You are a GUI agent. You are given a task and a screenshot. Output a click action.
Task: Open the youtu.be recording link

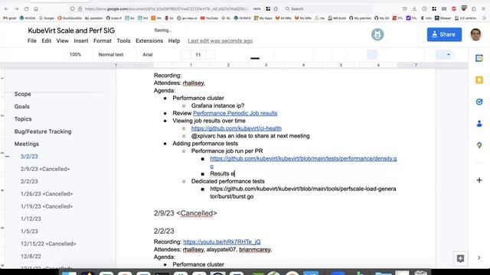pyautogui.click(x=222, y=242)
